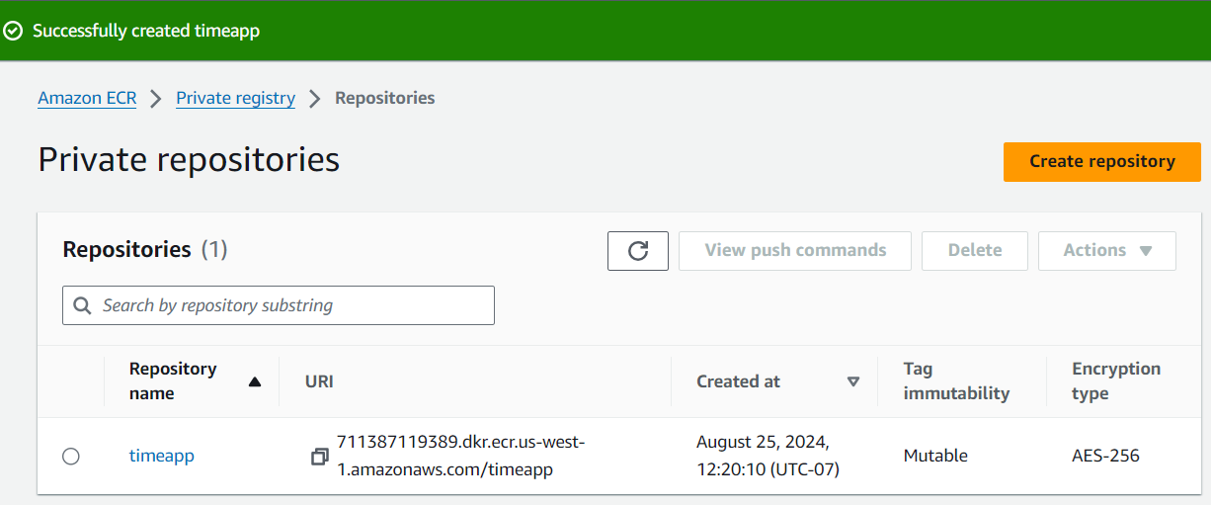Sort by Repository name column header
This screenshot has height=505, width=1211.
tap(173, 380)
